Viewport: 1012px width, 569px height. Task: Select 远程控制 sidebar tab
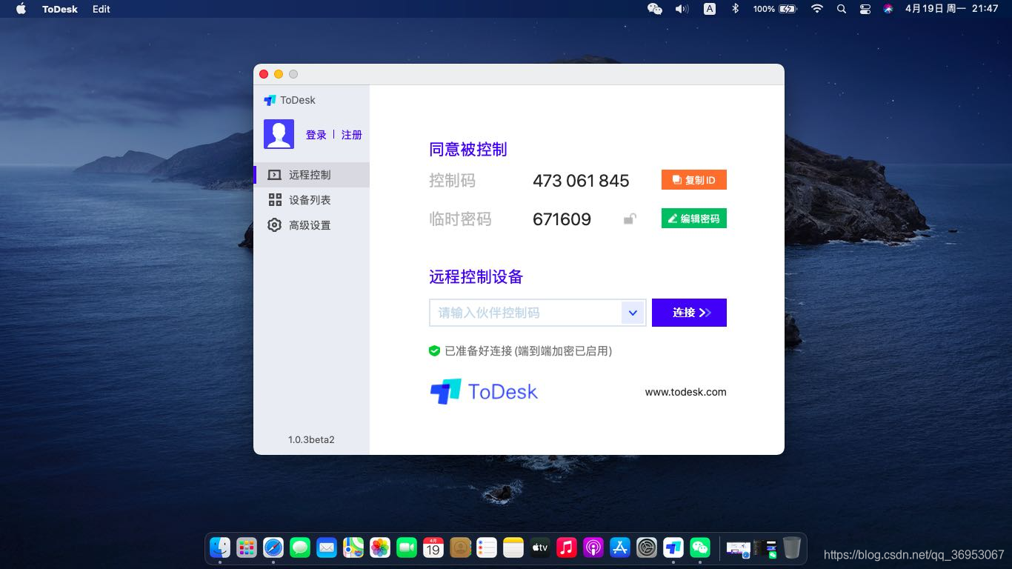[311, 175]
